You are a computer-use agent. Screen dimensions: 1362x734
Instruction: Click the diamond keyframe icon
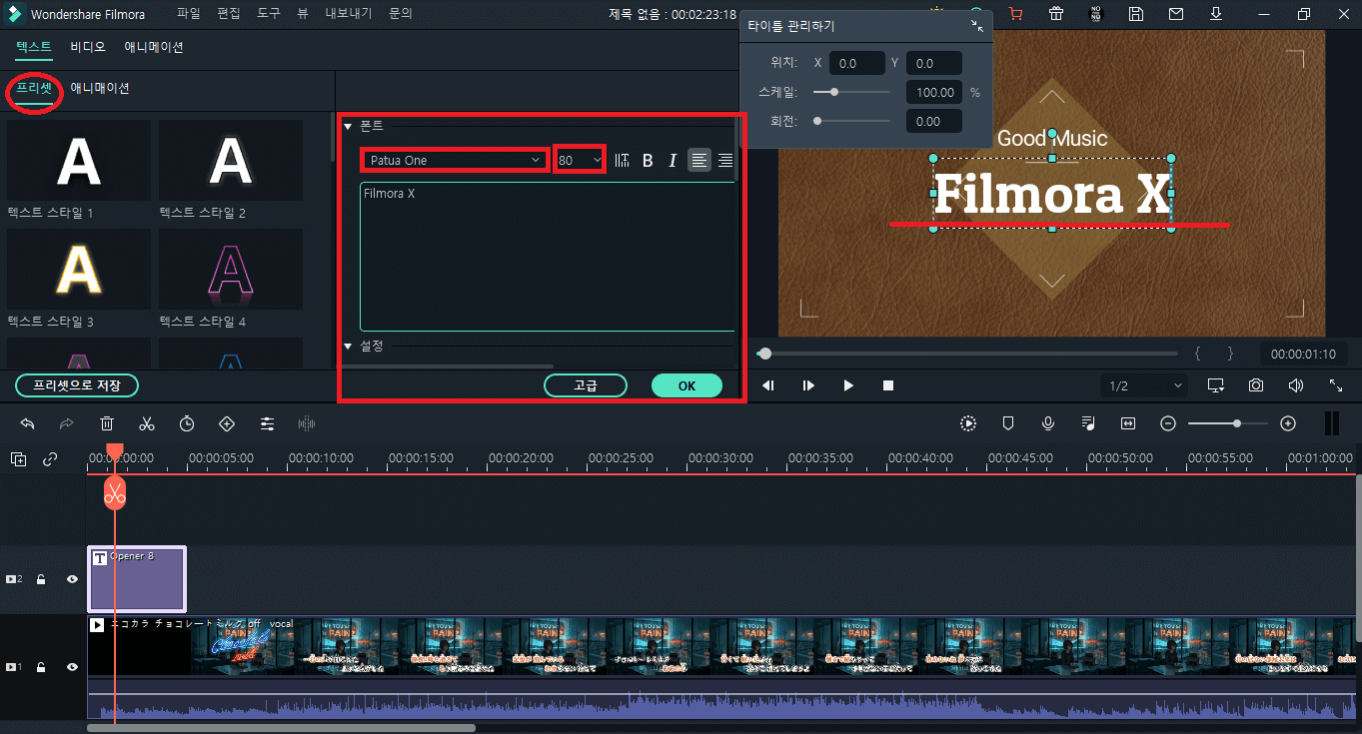pos(227,423)
